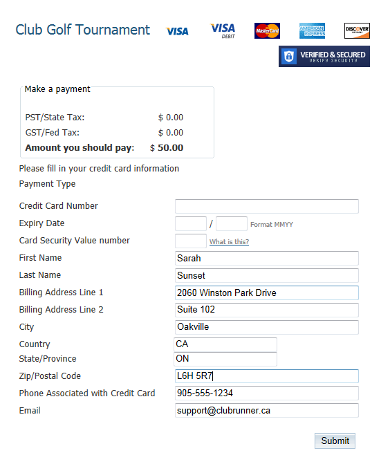Open the 'What is this?' link
Viewport: 390px width, 473px height.
(x=230, y=241)
